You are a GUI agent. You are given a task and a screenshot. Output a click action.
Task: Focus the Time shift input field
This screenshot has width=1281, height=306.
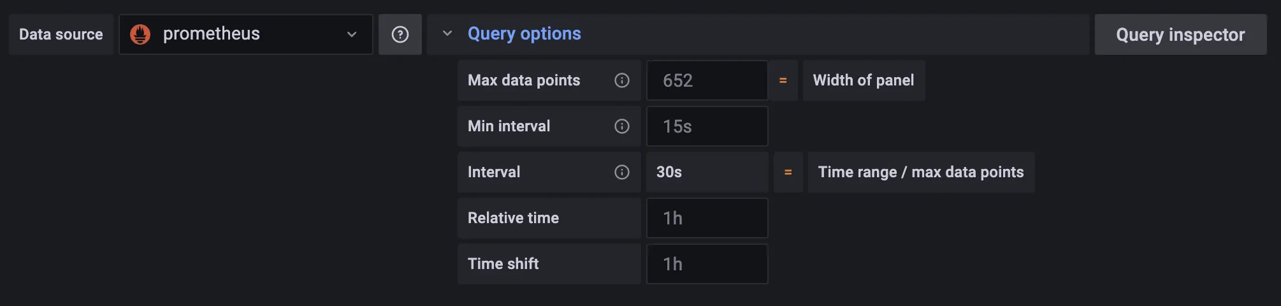click(x=707, y=264)
